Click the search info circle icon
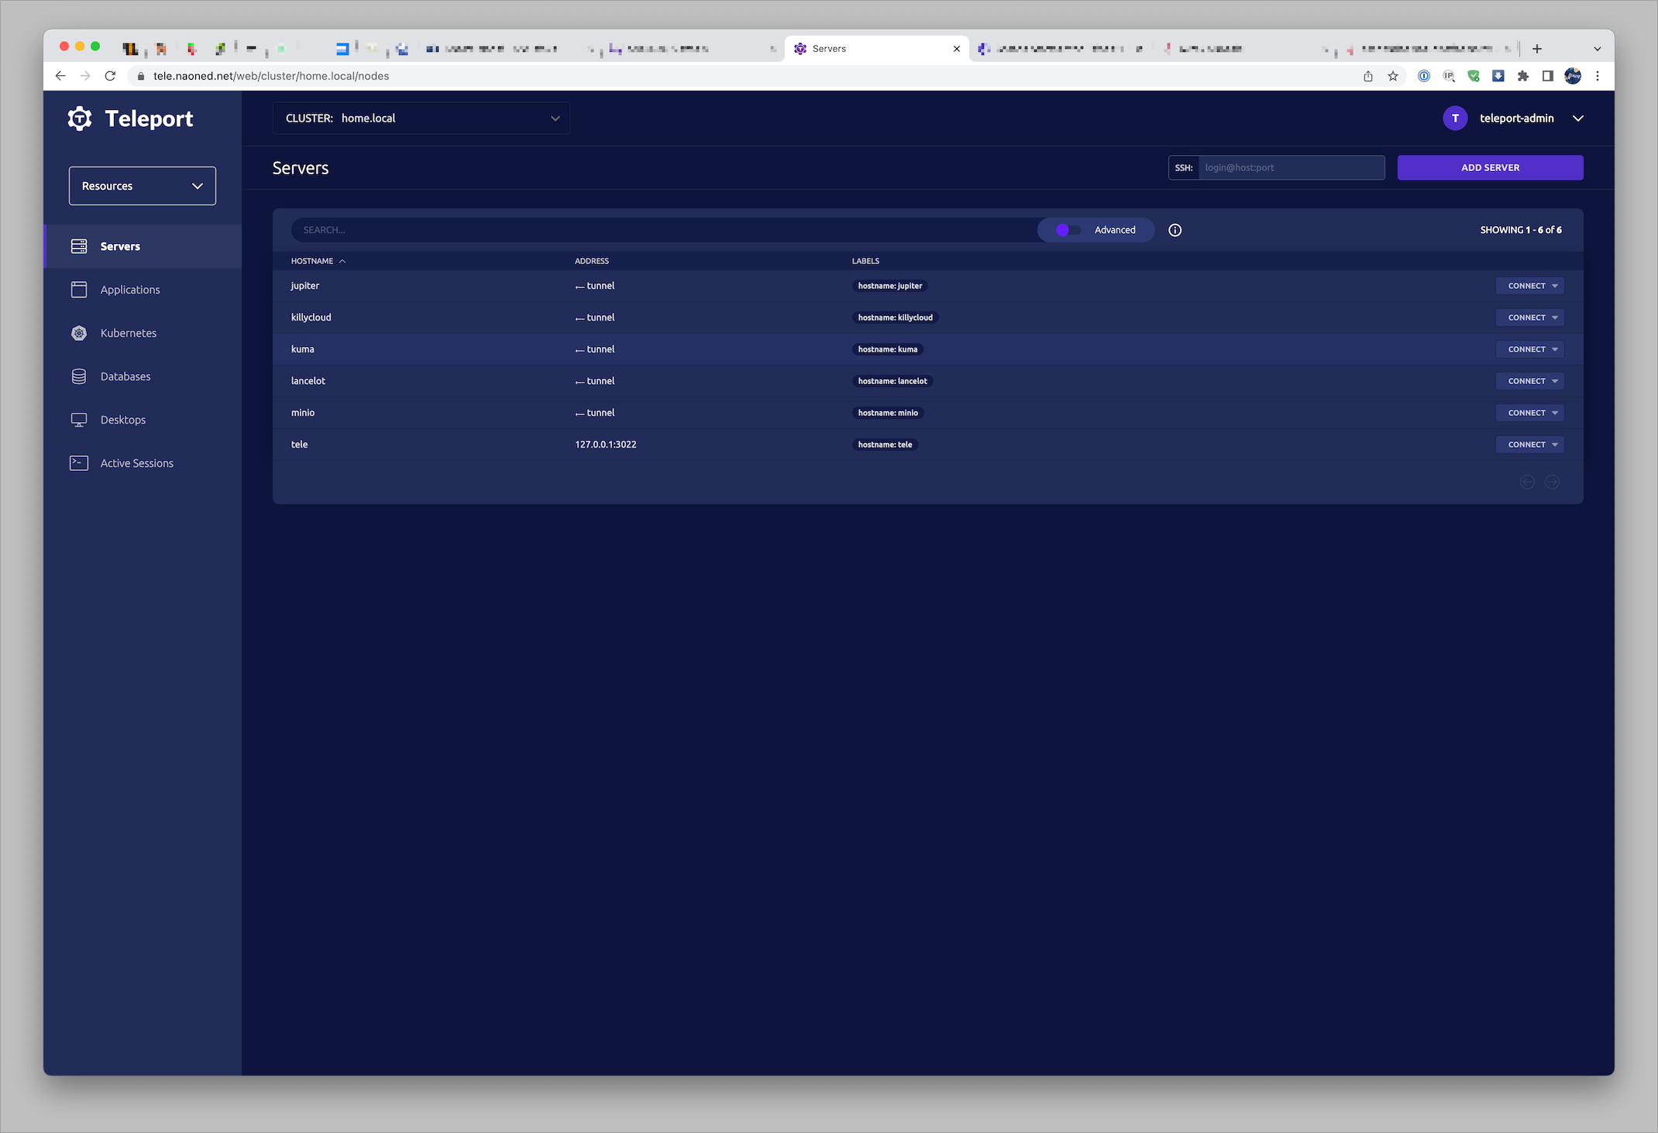 (x=1175, y=230)
